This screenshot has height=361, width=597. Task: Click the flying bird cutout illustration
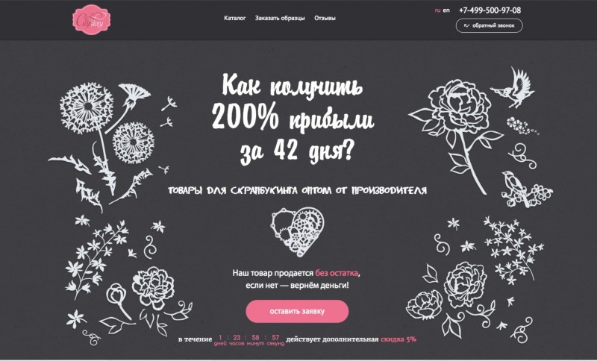(513, 88)
